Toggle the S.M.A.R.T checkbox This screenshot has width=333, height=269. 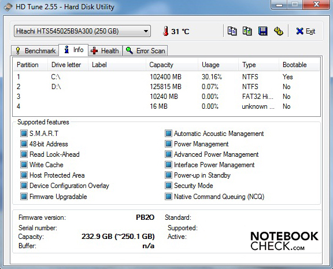(x=24, y=134)
